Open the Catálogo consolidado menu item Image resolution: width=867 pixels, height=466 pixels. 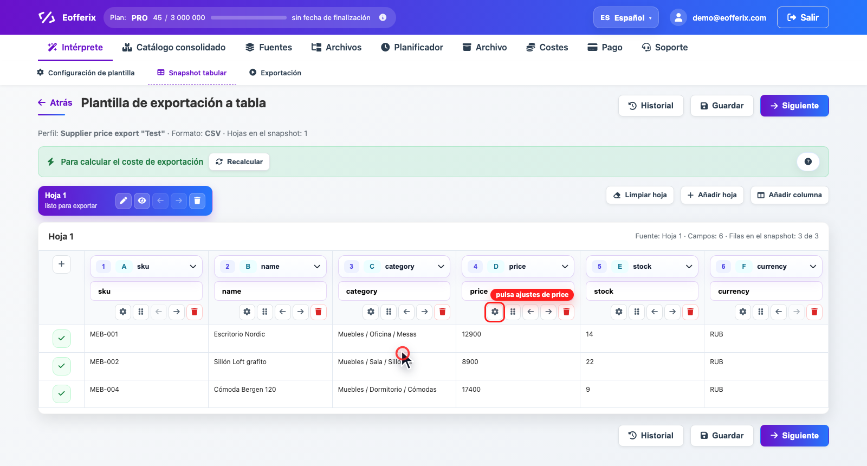click(174, 47)
